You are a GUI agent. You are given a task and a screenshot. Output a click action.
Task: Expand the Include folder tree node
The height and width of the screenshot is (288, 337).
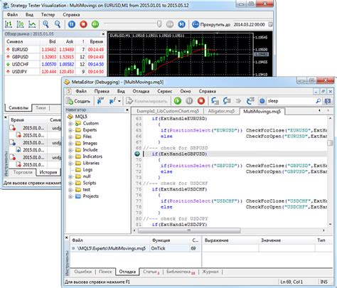pyautogui.click(x=70, y=150)
